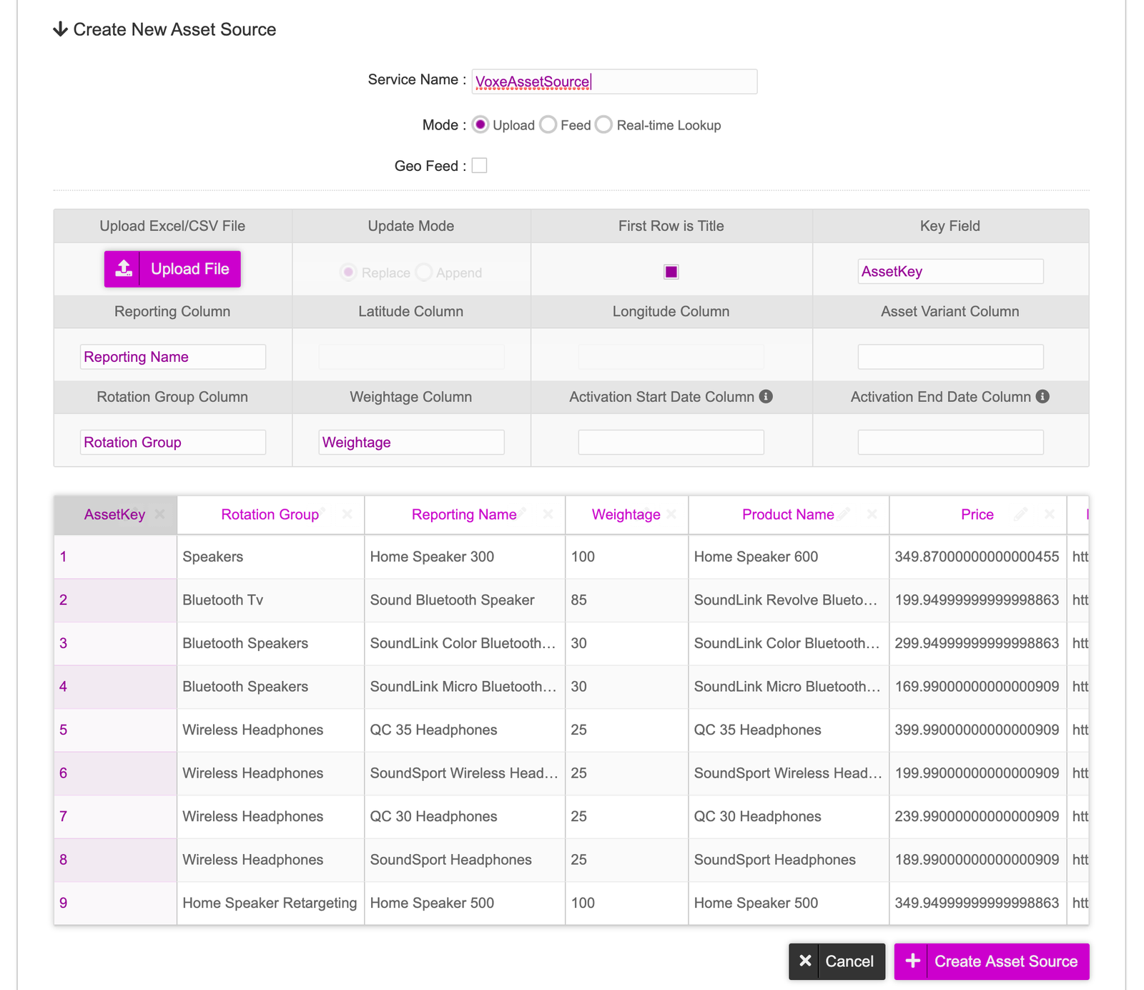Click the edit pencil on Product Name column
Screen dimensions: 1144x990
point(845,513)
